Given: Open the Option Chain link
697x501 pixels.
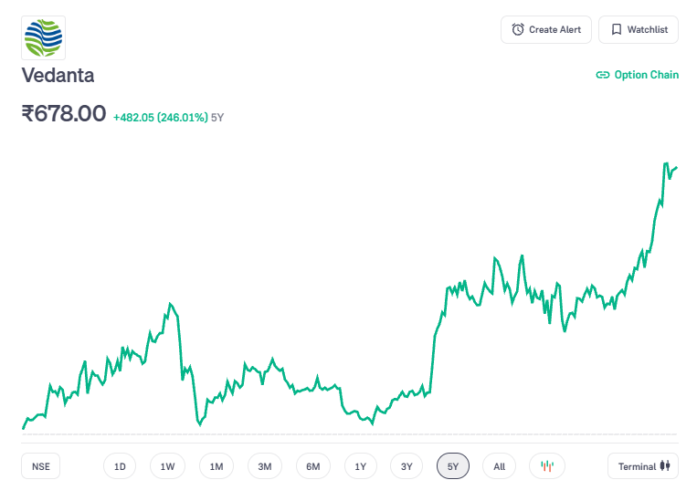Looking at the screenshot, I should [638, 75].
